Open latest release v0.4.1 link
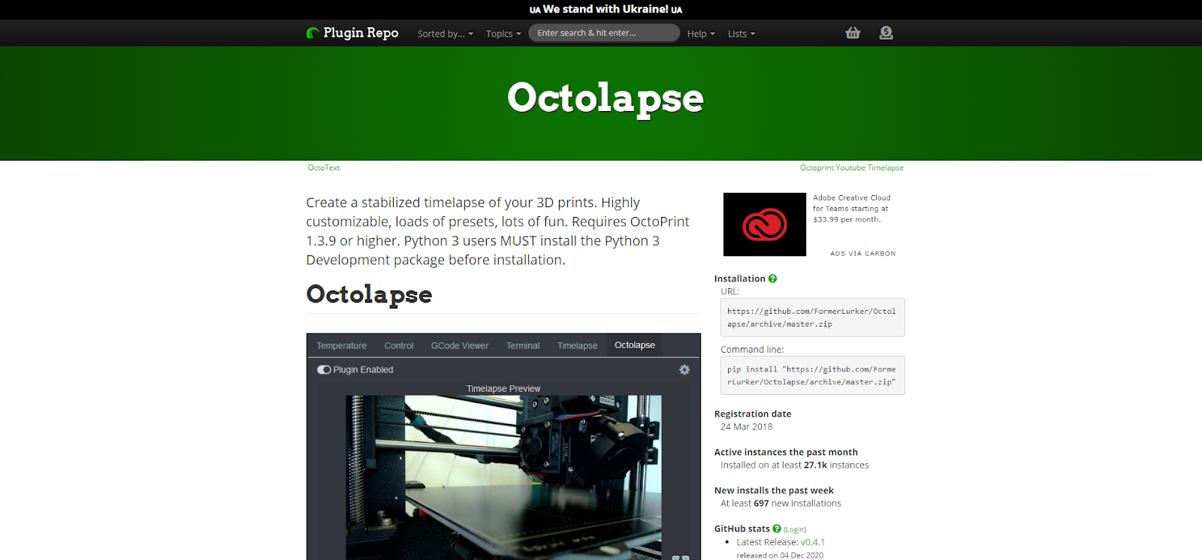 coord(813,542)
